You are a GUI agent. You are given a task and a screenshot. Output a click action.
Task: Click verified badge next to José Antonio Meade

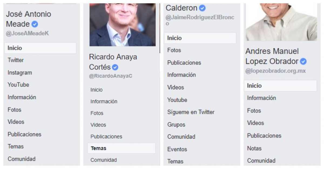[x=35, y=24]
